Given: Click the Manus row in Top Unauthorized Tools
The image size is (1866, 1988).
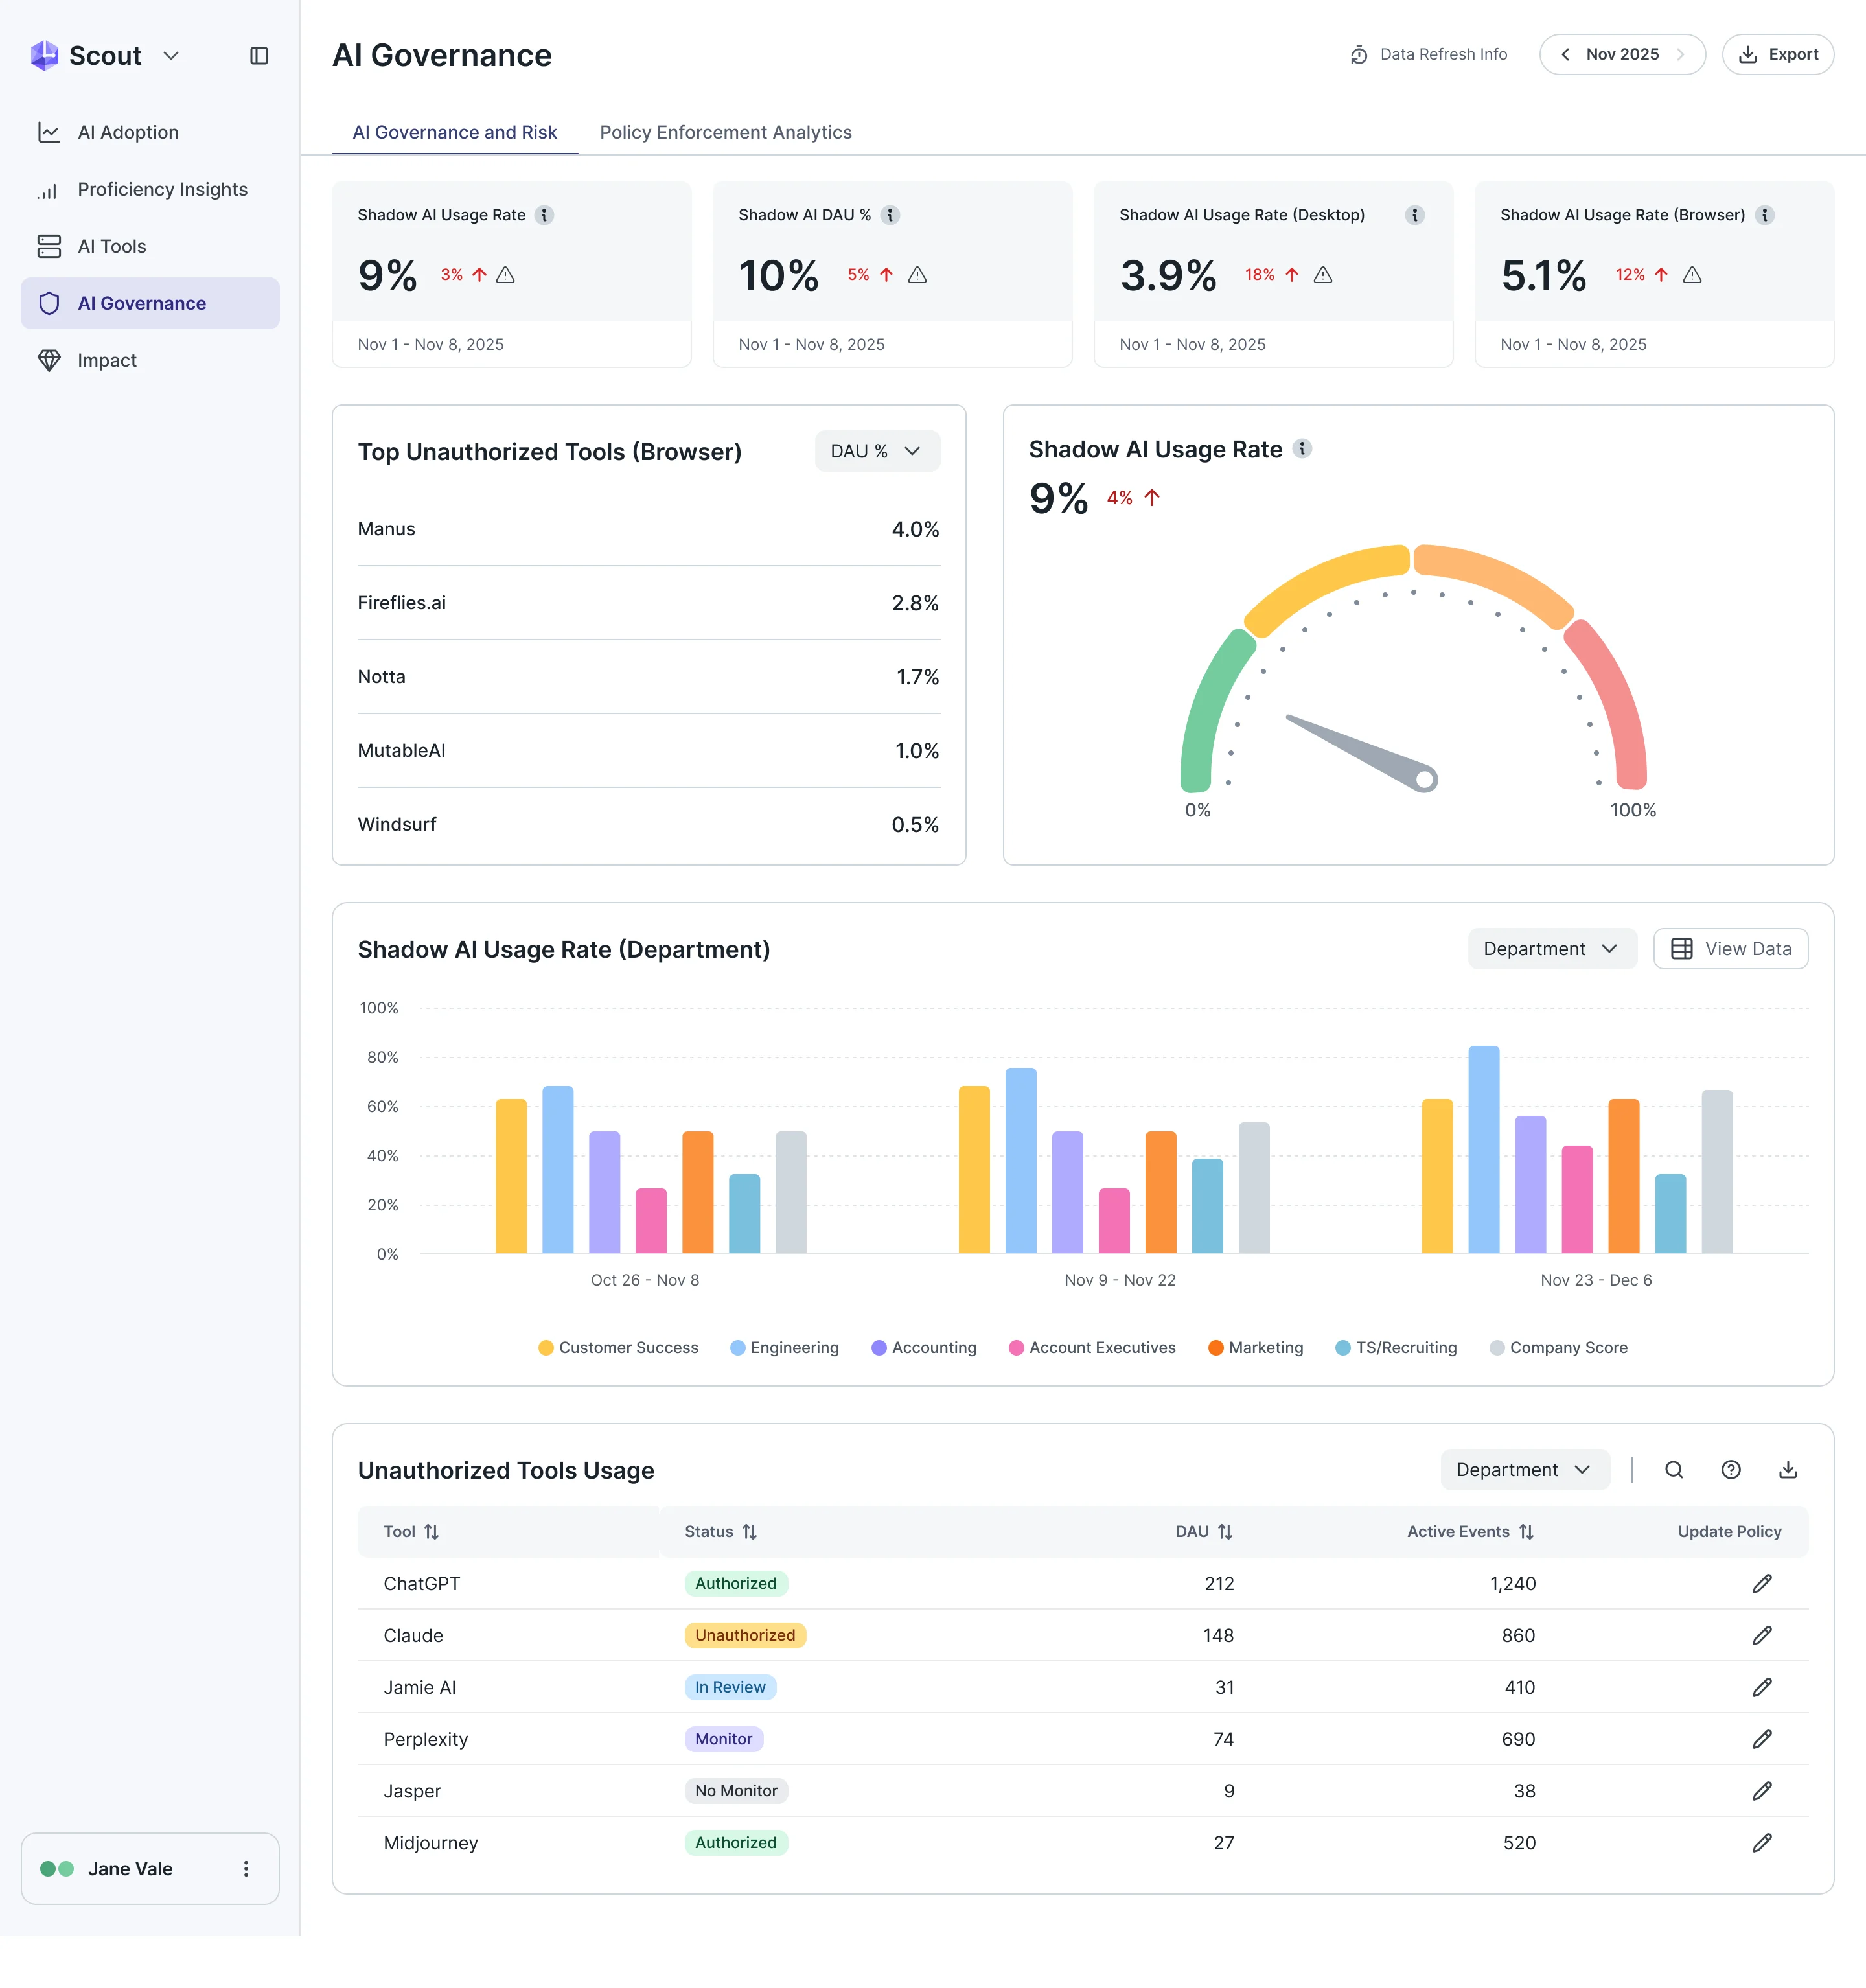Looking at the screenshot, I should pyautogui.click(x=649, y=529).
